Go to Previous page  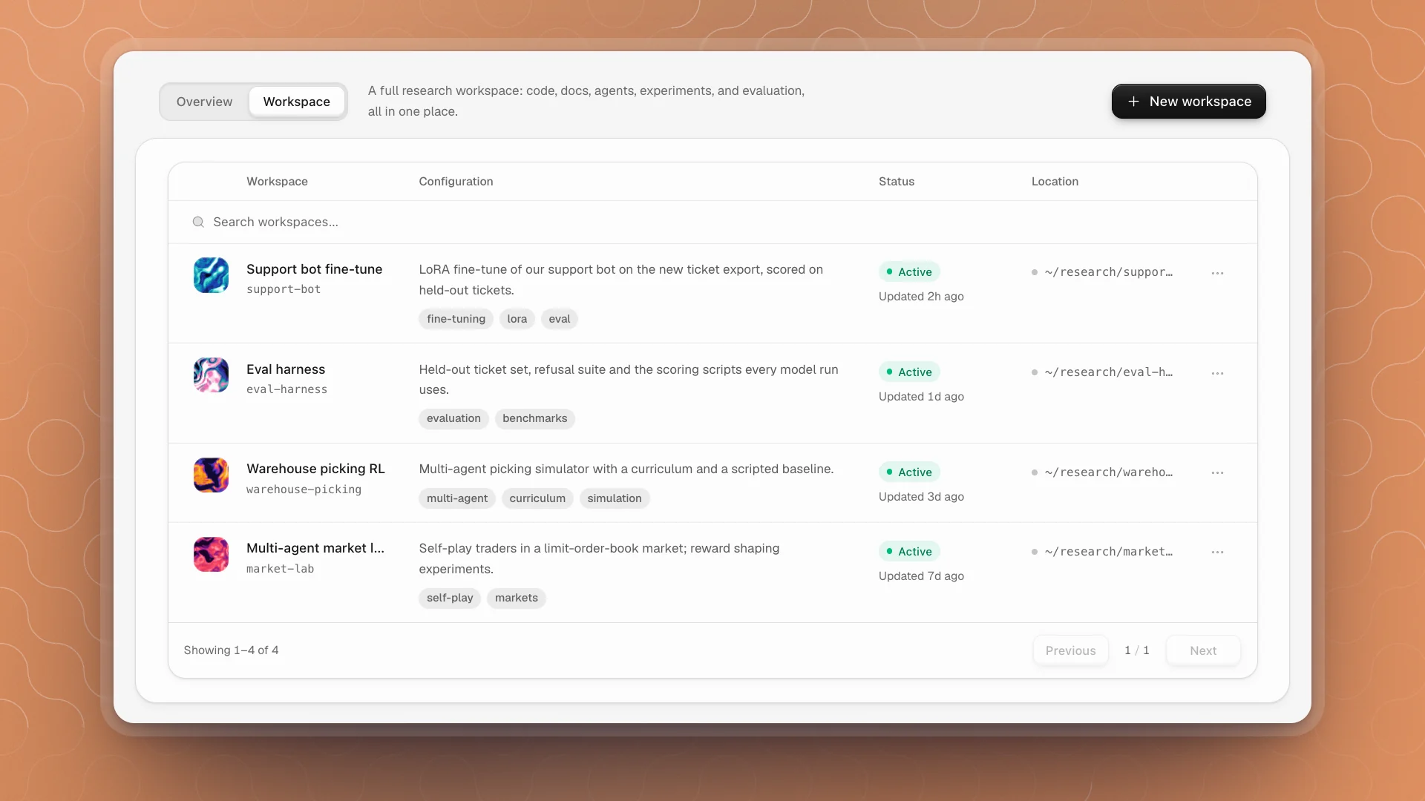pyautogui.click(x=1070, y=650)
